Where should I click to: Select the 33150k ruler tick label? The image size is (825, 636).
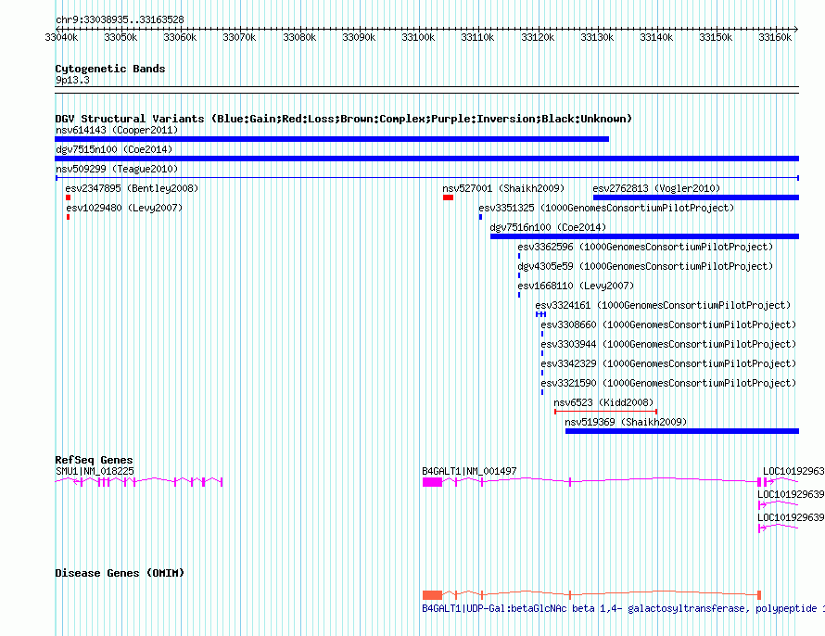point(716,37)
